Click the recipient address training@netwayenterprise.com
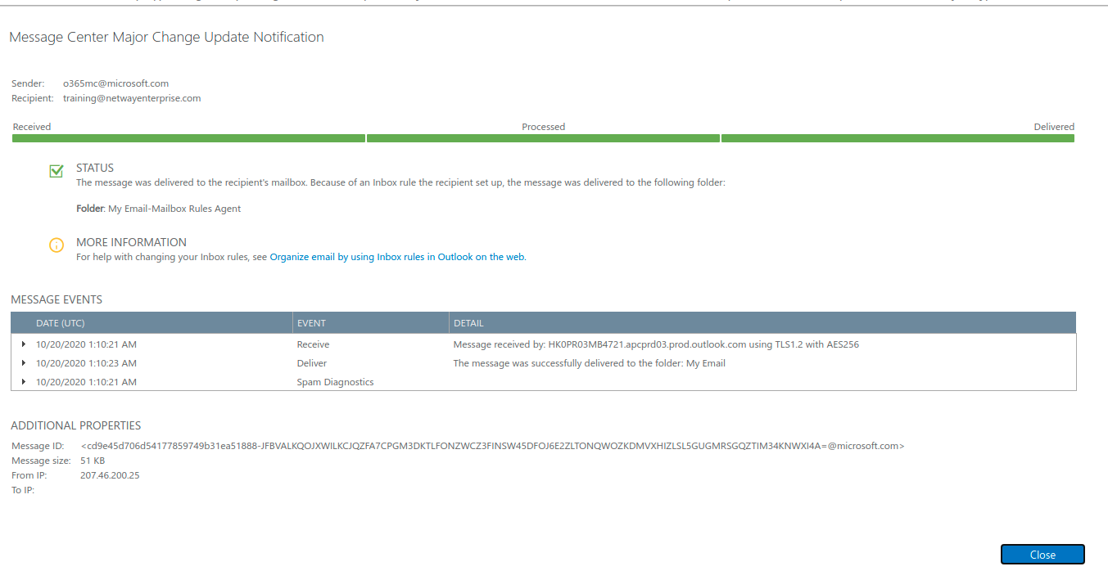 click(132, 98)
